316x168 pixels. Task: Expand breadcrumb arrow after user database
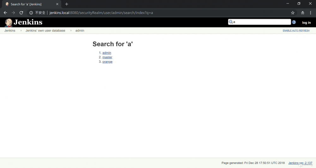tap(71, 30)
